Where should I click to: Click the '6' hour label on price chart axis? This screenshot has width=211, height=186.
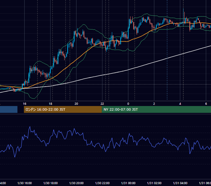click(206, 104)
